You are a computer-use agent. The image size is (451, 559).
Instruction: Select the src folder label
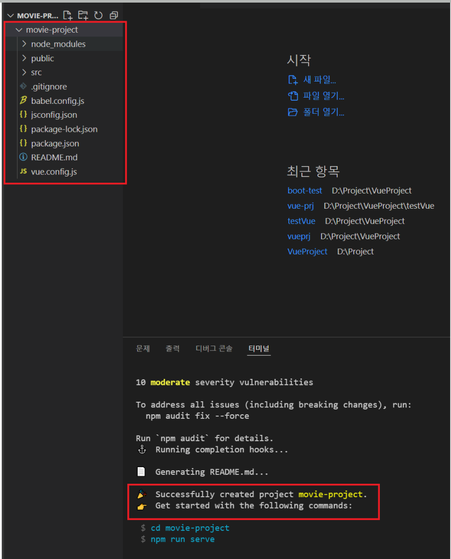tap(36, 72)
